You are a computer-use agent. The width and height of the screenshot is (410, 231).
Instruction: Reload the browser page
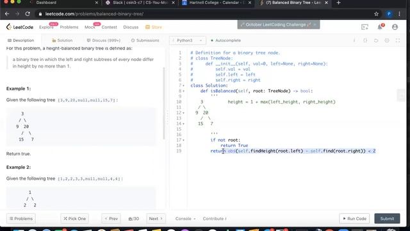[x=28, y=14]
